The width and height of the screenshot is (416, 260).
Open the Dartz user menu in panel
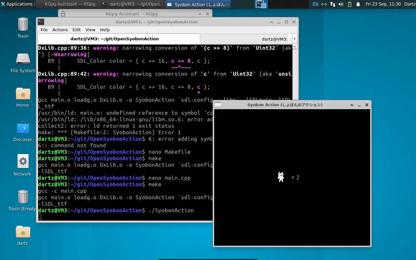pos(409,4)
